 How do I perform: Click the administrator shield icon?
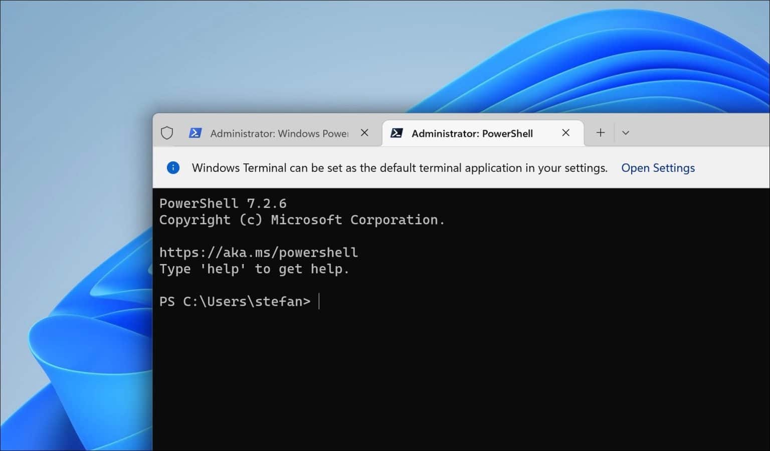(x=167, y=133)
